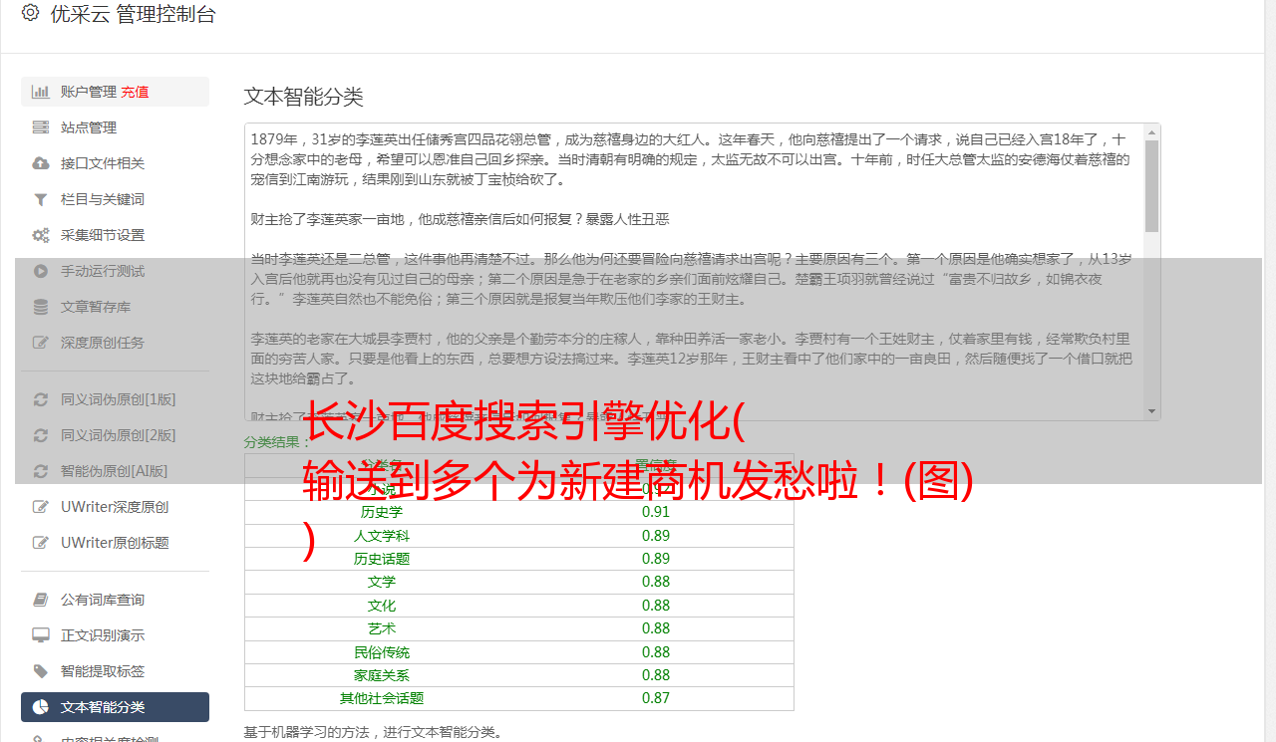Click the cloud download icon for 接口文件相关
The width and height of the screenshot is (1276, 742).
point(41,163)
